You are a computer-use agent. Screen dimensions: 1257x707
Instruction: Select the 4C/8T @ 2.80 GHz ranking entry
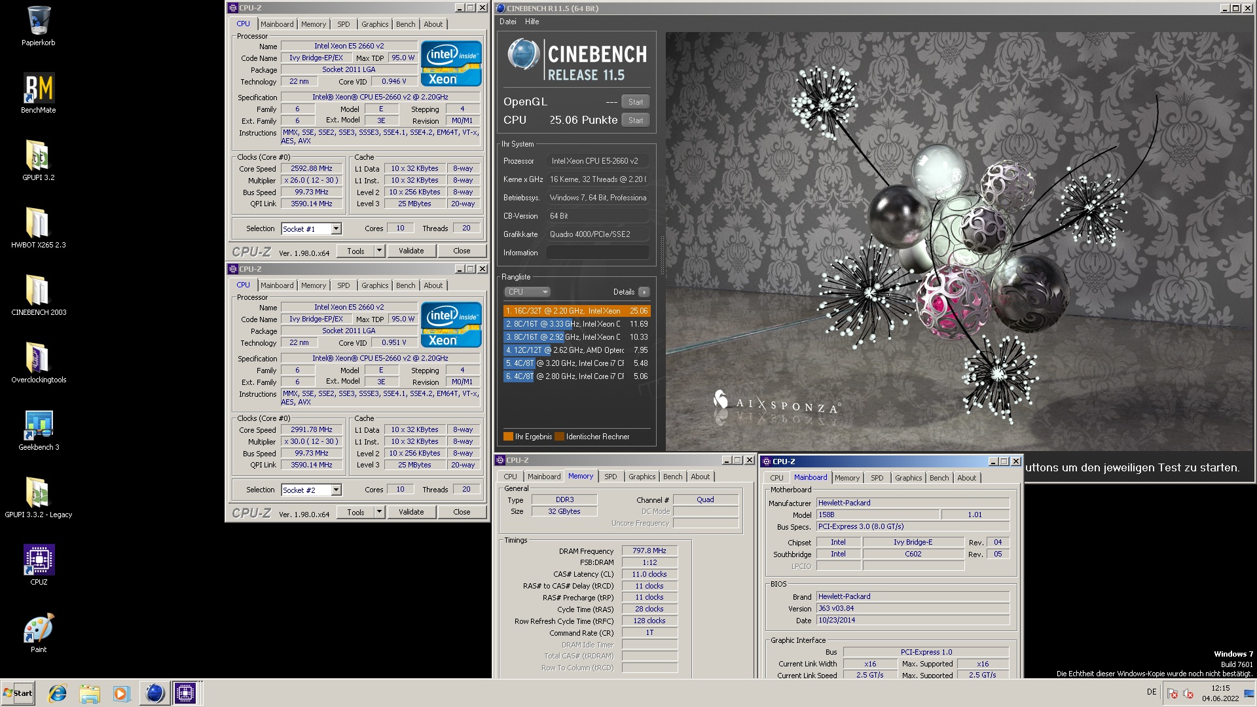577,376
